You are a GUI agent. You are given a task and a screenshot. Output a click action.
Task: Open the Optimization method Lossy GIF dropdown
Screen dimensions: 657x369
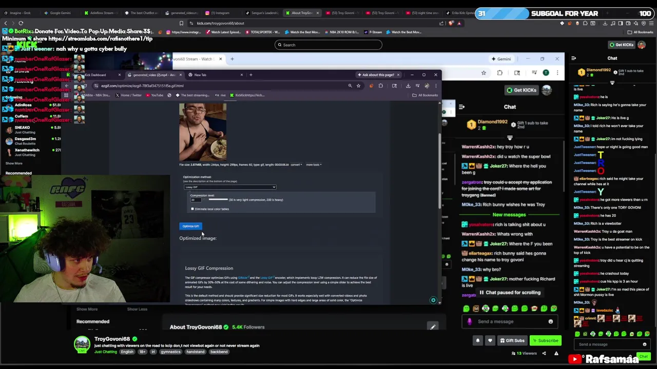tap(229, 187)
